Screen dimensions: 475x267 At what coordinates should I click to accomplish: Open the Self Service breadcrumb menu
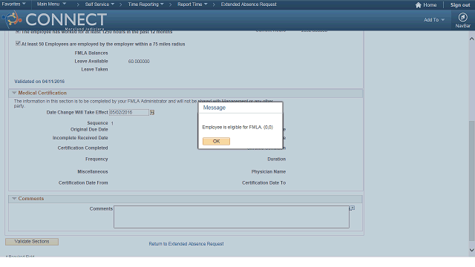click(x=99, y=4)
